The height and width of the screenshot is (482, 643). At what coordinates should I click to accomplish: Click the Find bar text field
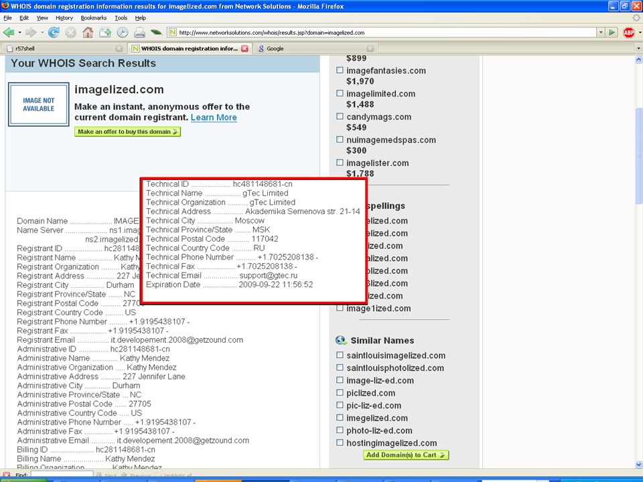[x=62, y=475]
